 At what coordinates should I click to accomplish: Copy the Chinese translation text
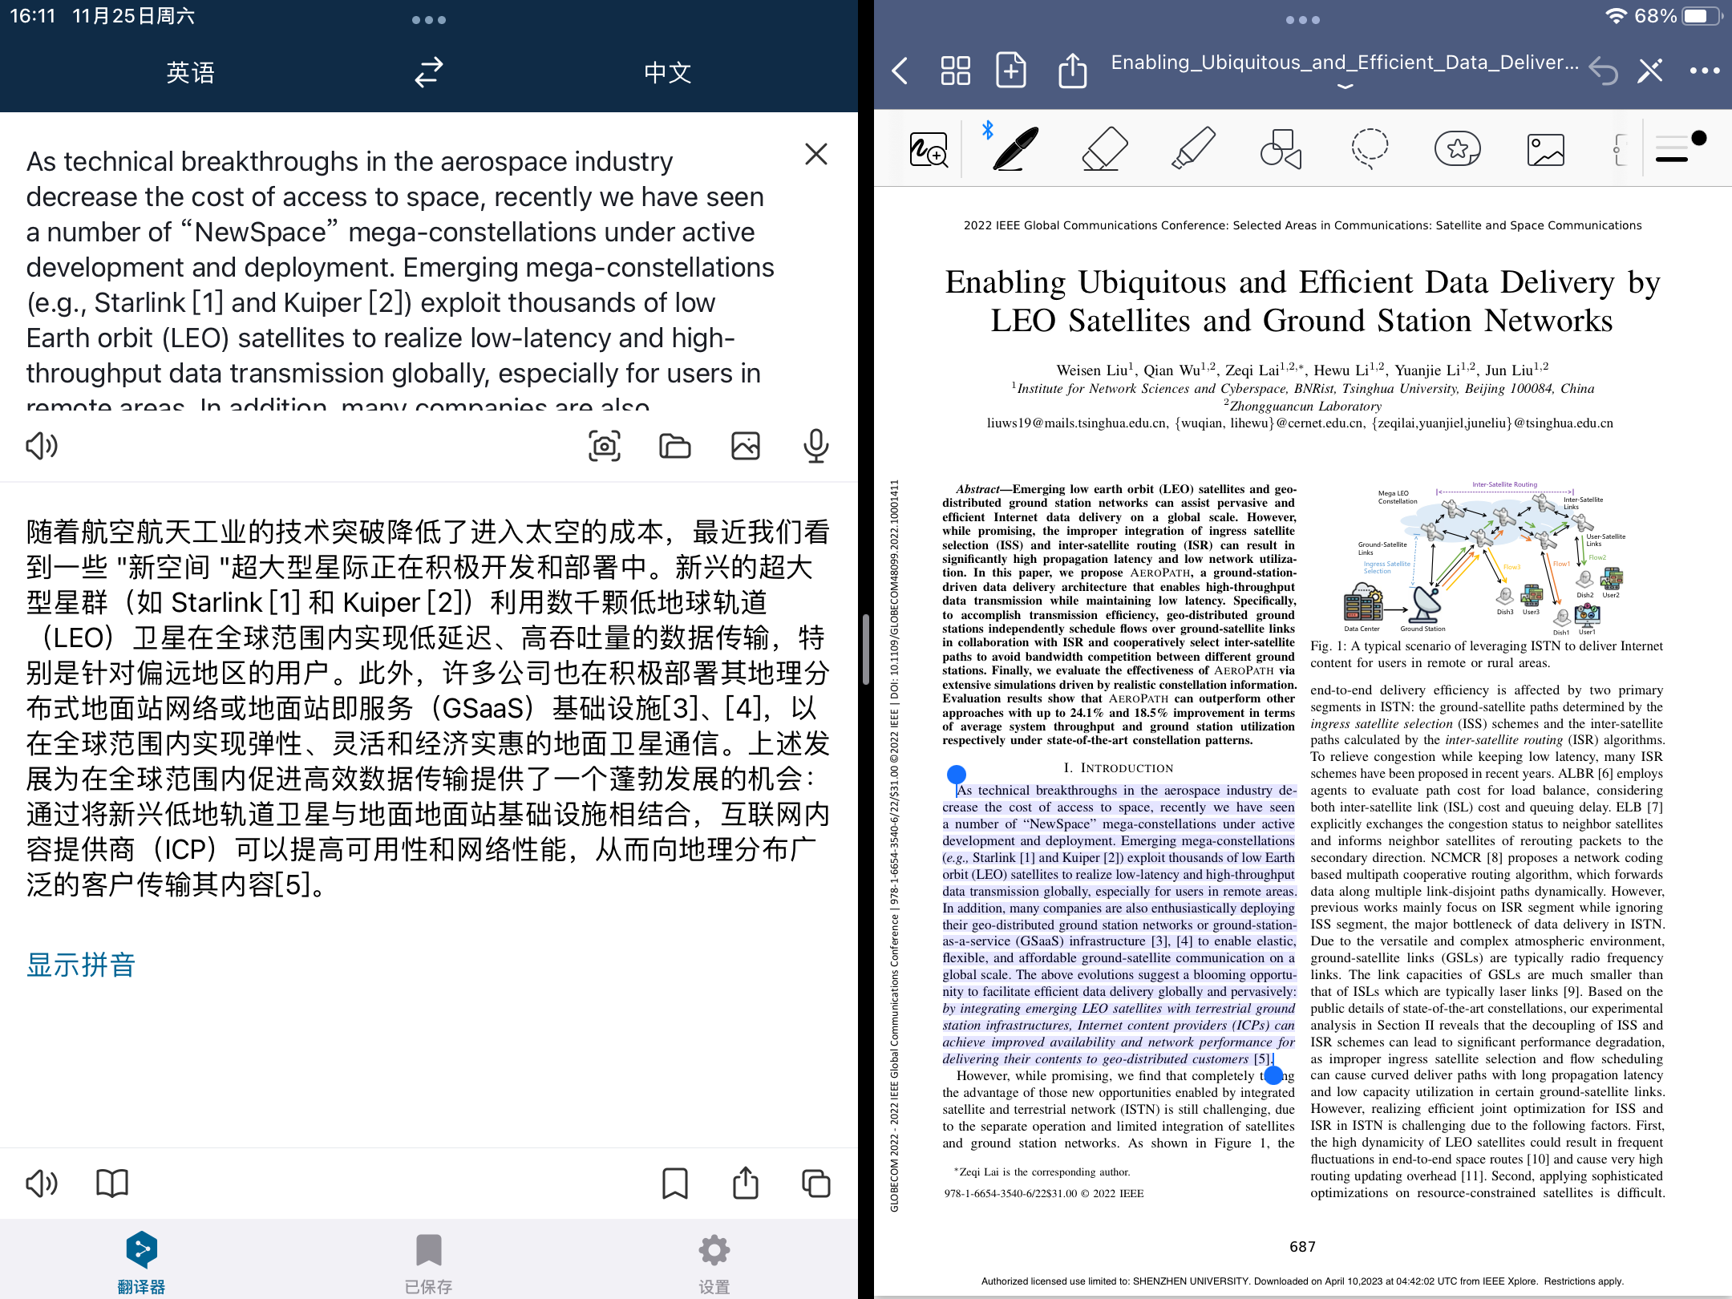[x=815, y=1184]
